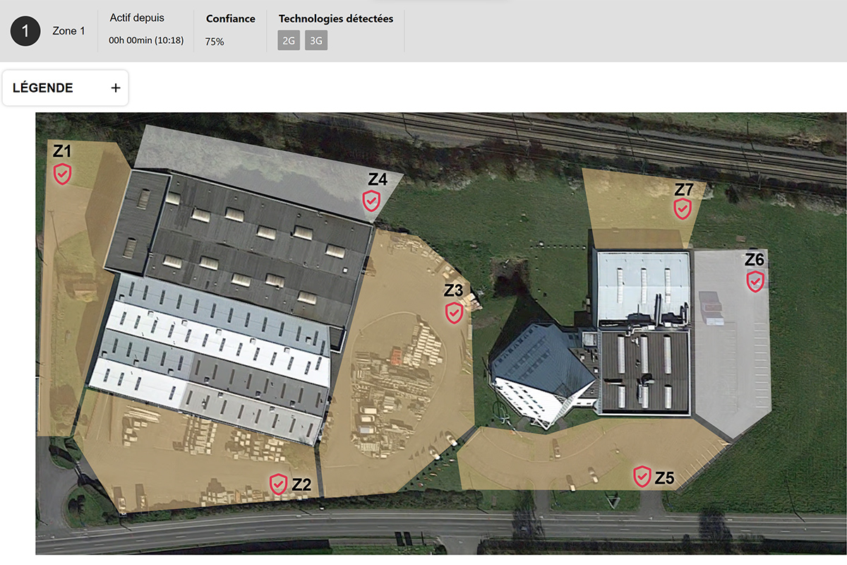Click the Technologies détectées heading
Screen dimensions: 847x565
point(336,19)
